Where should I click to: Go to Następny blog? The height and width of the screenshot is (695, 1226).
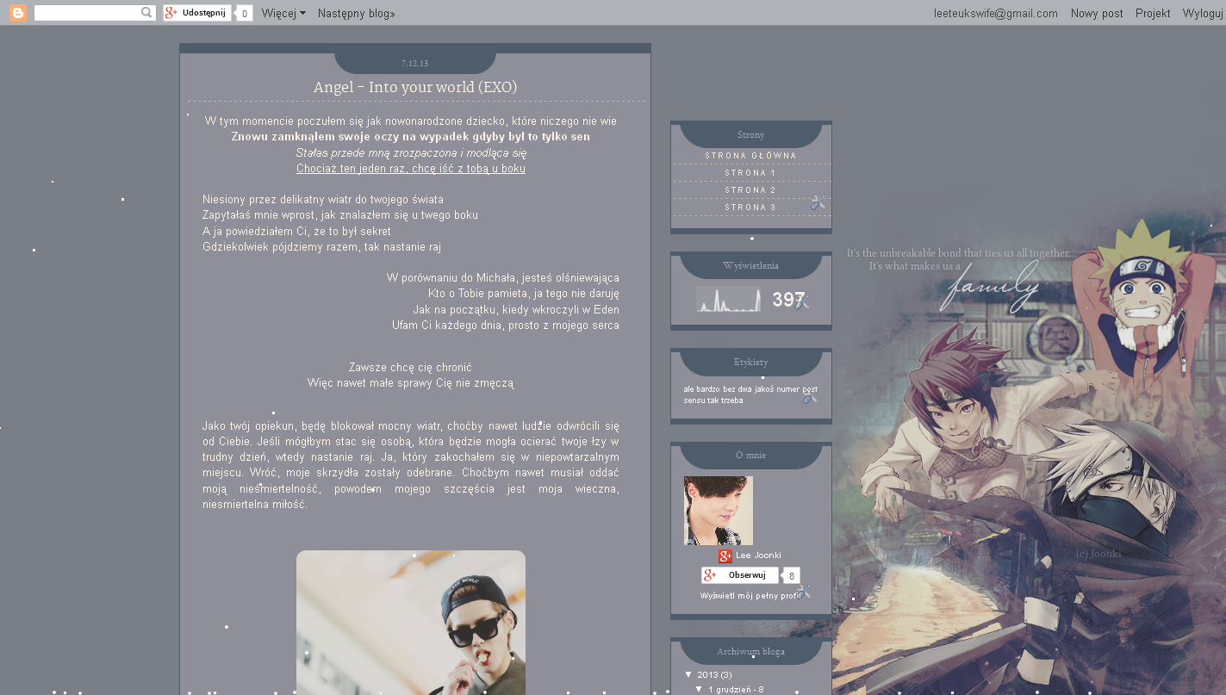click(x=356, y=13)
